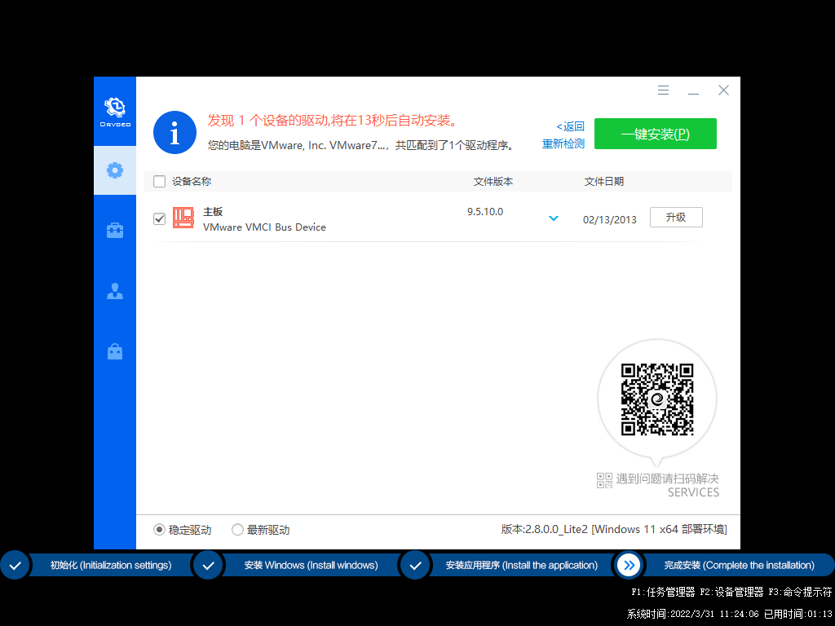The height and width of the screenshot is (626, 835).
Task: Open the hamburger menu in the title bar
Action: pos(663,90)
